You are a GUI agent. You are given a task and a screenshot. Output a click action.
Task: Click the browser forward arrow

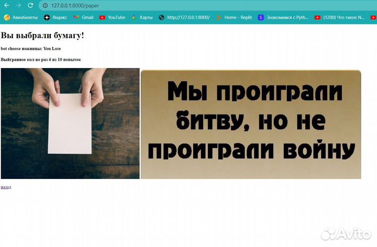18,5
